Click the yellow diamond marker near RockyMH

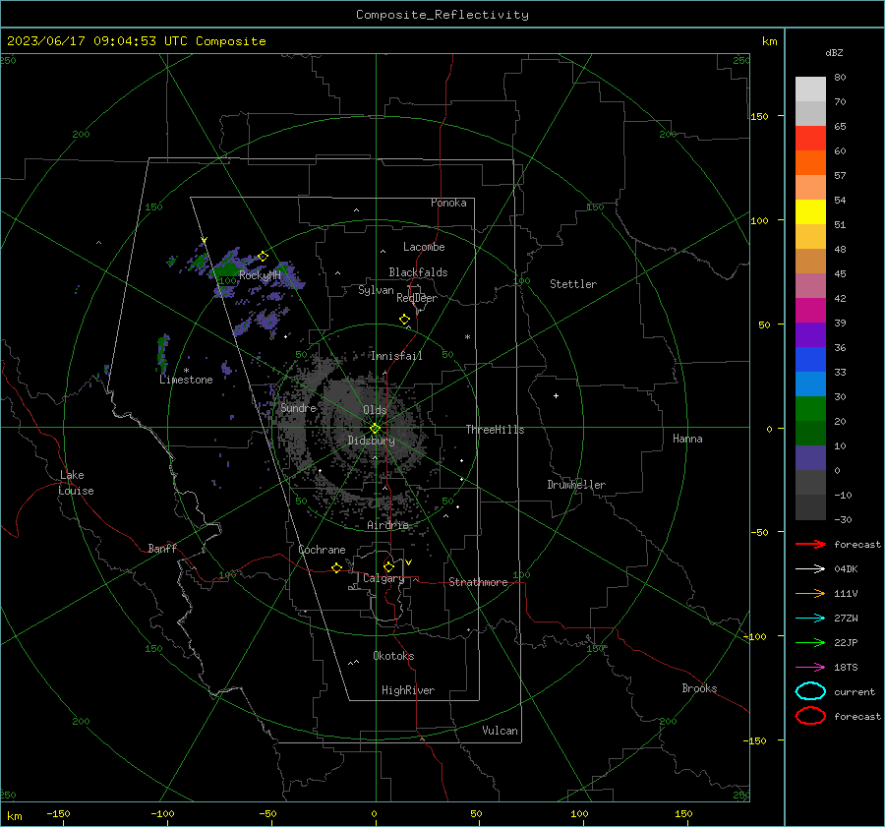pos(263,257)
